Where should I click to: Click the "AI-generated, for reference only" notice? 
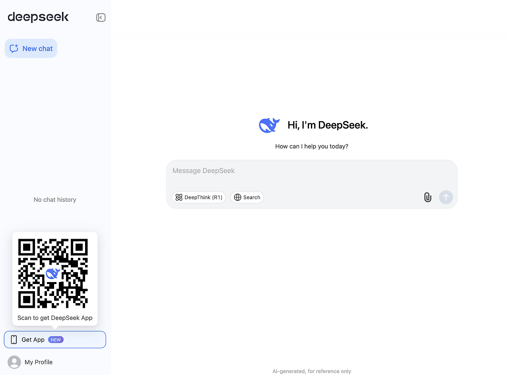click(312, 371)
